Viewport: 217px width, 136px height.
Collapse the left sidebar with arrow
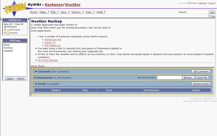tap(28, 19)
